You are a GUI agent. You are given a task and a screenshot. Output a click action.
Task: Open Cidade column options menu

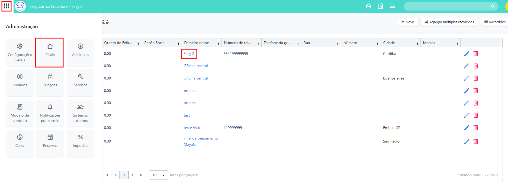click(417, 43)
